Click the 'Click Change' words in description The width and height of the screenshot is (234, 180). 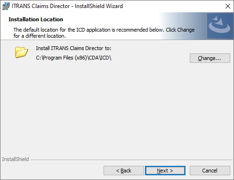tap(180, 30)
